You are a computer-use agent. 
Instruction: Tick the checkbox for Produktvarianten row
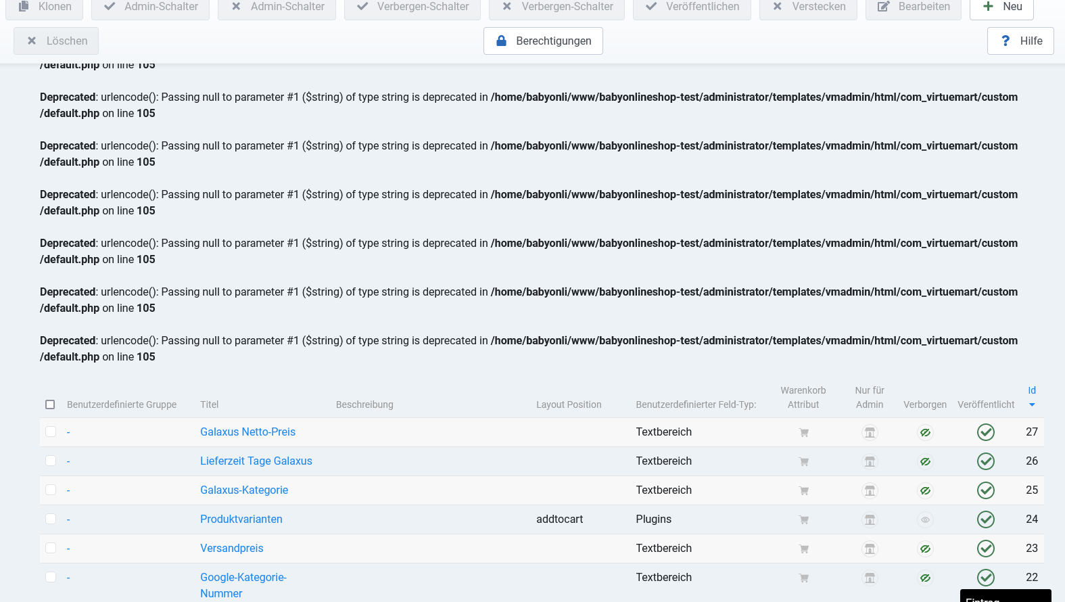coord(51,519)
